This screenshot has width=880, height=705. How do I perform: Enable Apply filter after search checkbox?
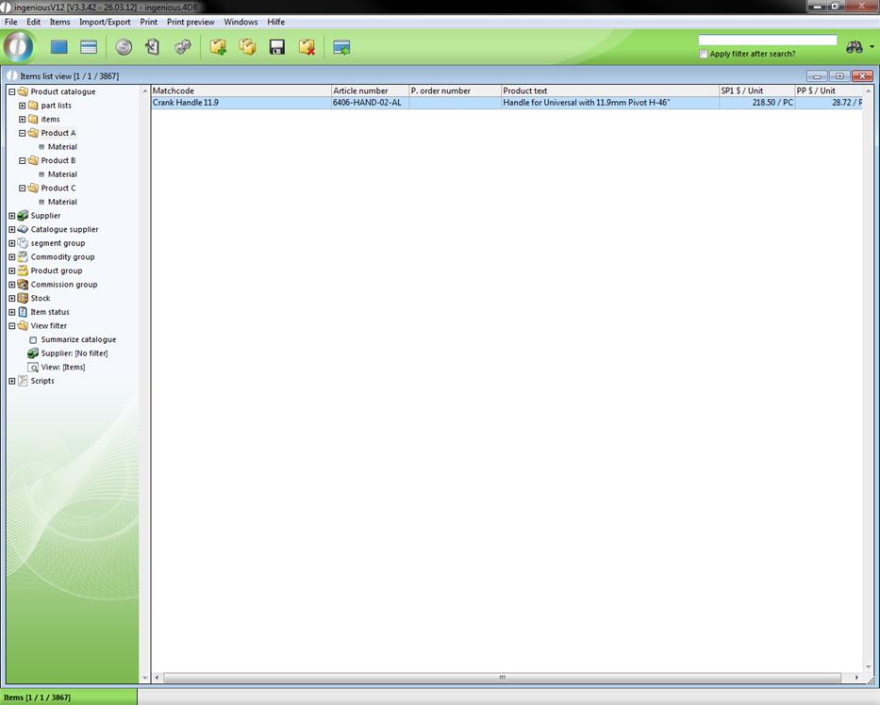point(704,54)
